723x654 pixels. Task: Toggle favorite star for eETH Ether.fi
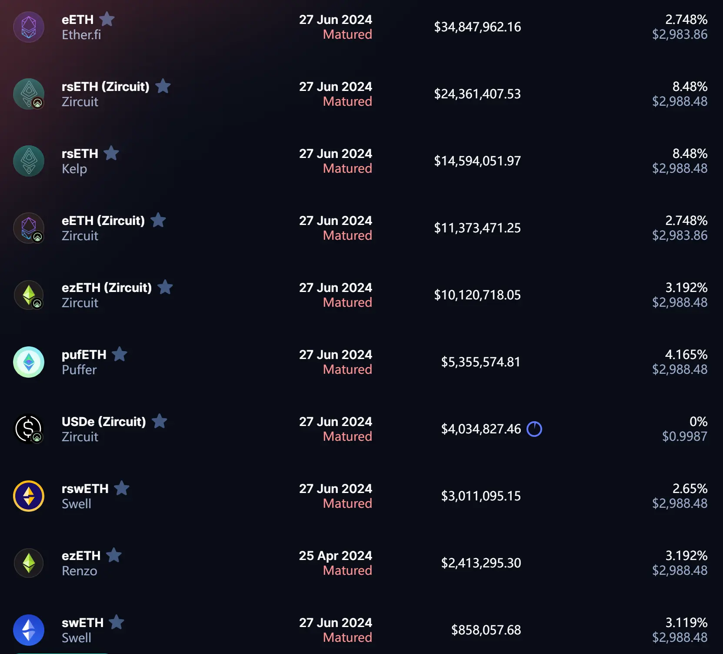tap(107, 19)
